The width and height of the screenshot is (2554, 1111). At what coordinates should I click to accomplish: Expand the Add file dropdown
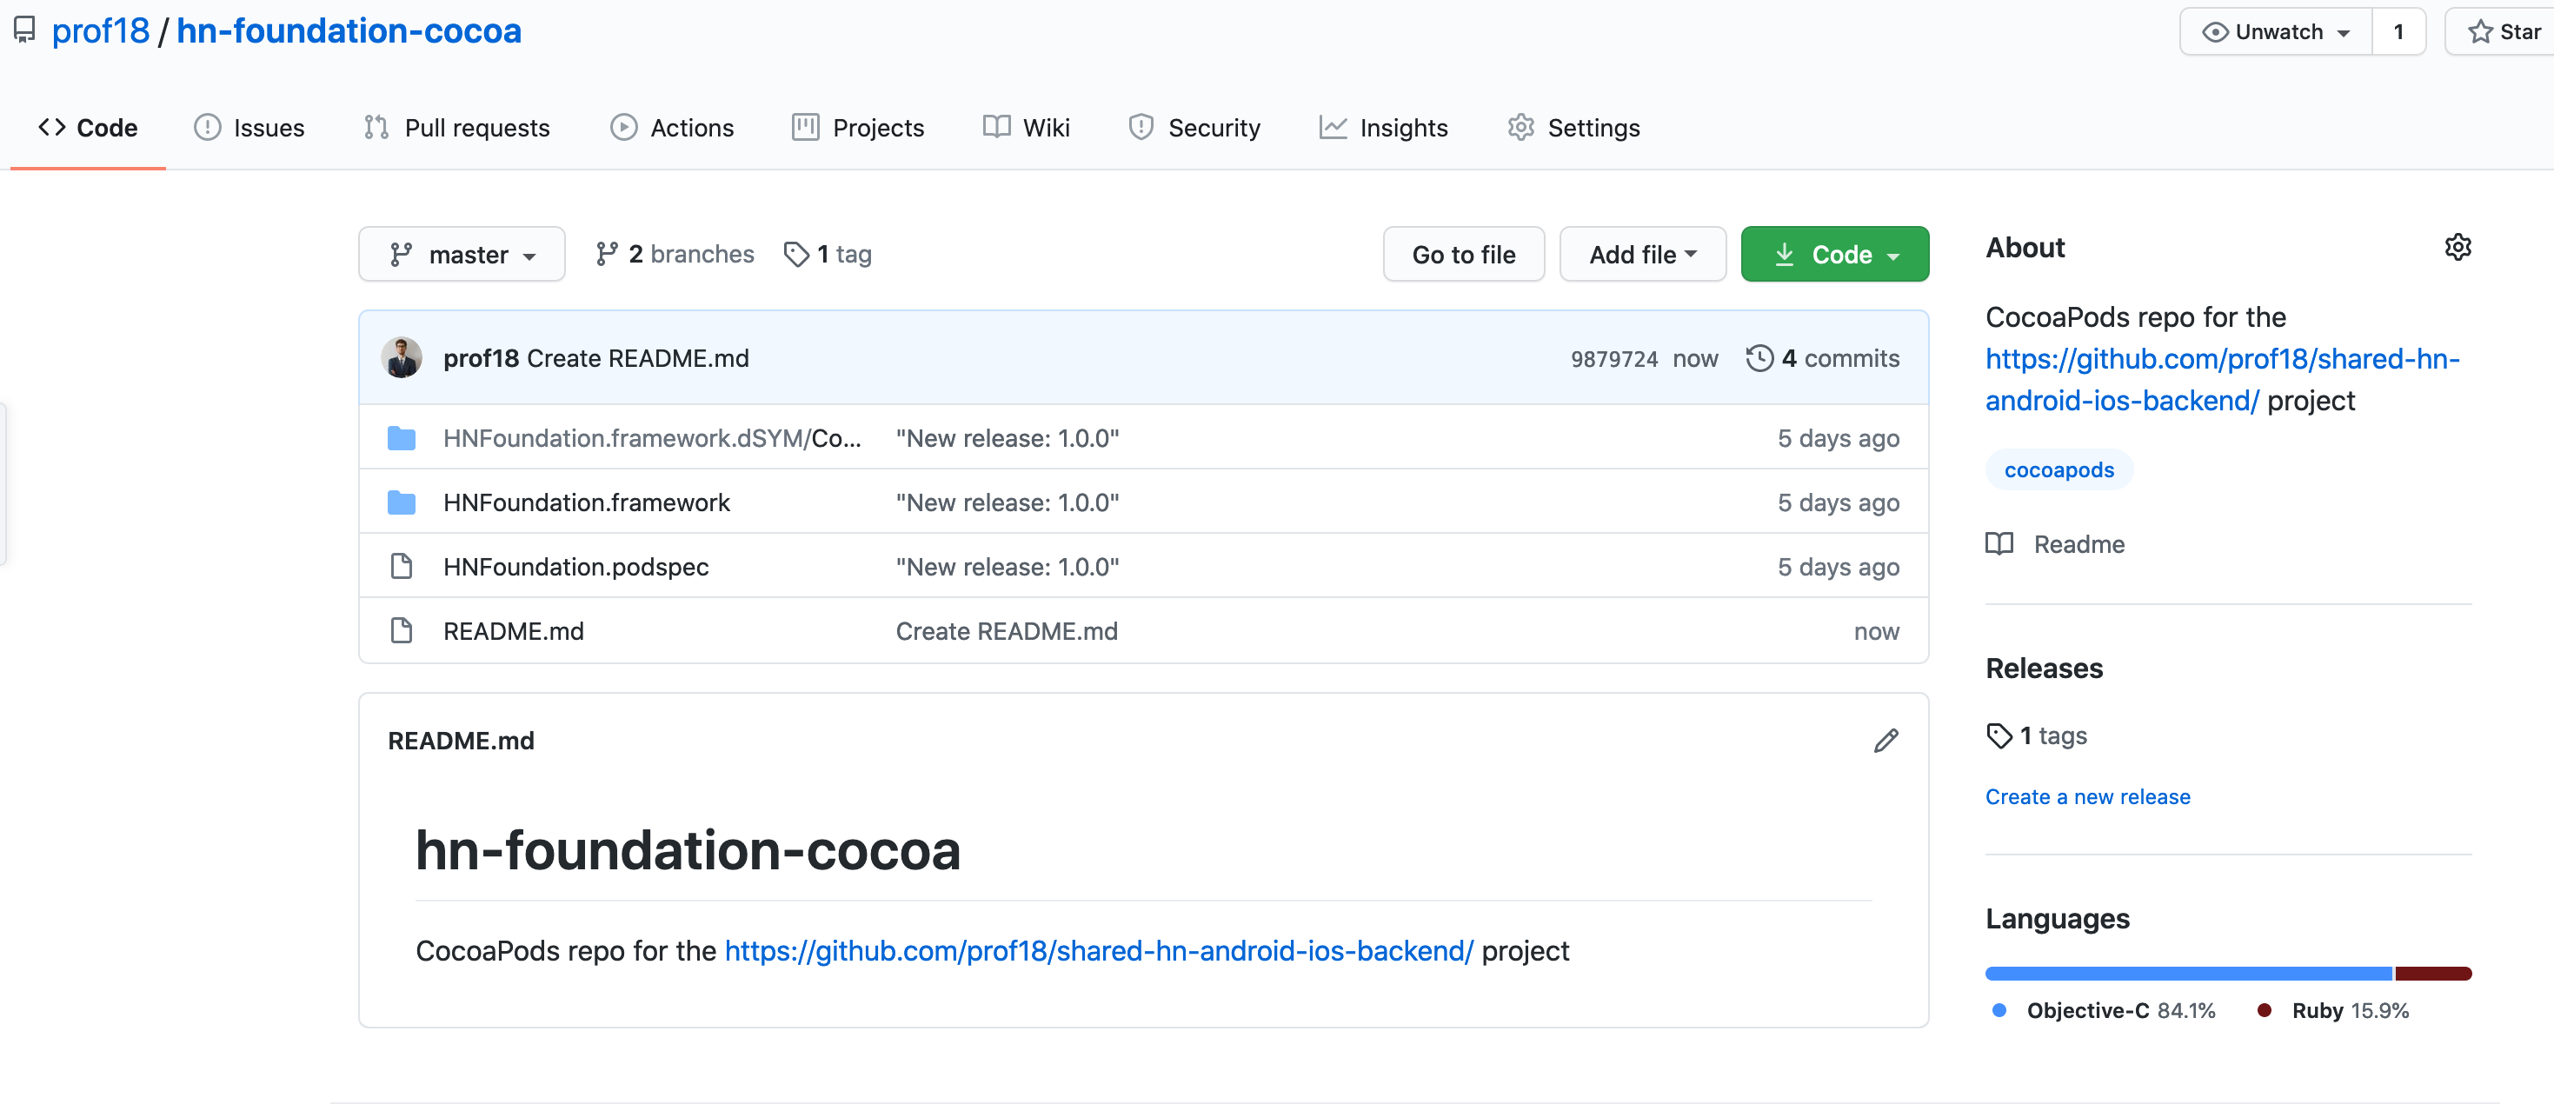(x=1643, y=255)
